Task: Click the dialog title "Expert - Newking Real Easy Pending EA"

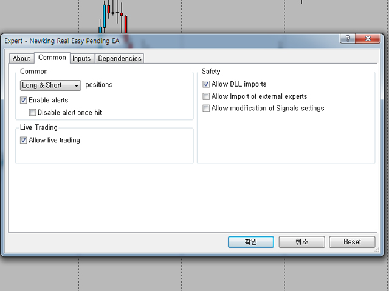Action: coord(62,41)
